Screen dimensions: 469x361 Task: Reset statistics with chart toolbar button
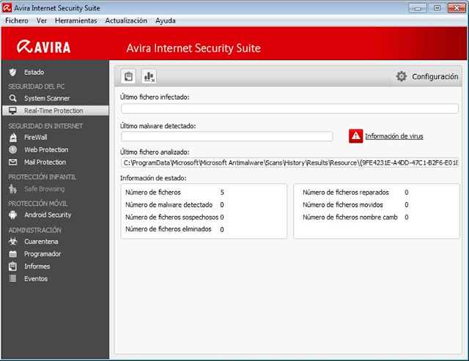(149, 76)
